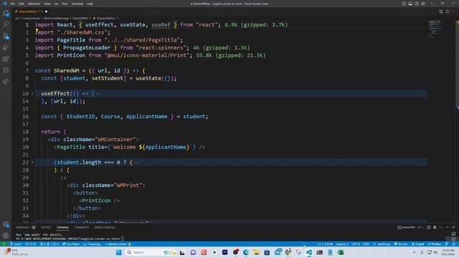This screenshot has height=258, width=459.
Task: Click the weather widget in the taskbar
Action: tap(16, 252)
